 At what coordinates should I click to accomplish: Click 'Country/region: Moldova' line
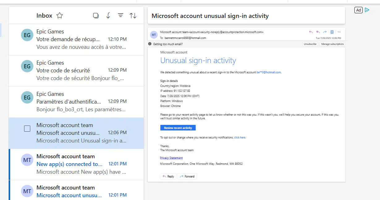175,86
